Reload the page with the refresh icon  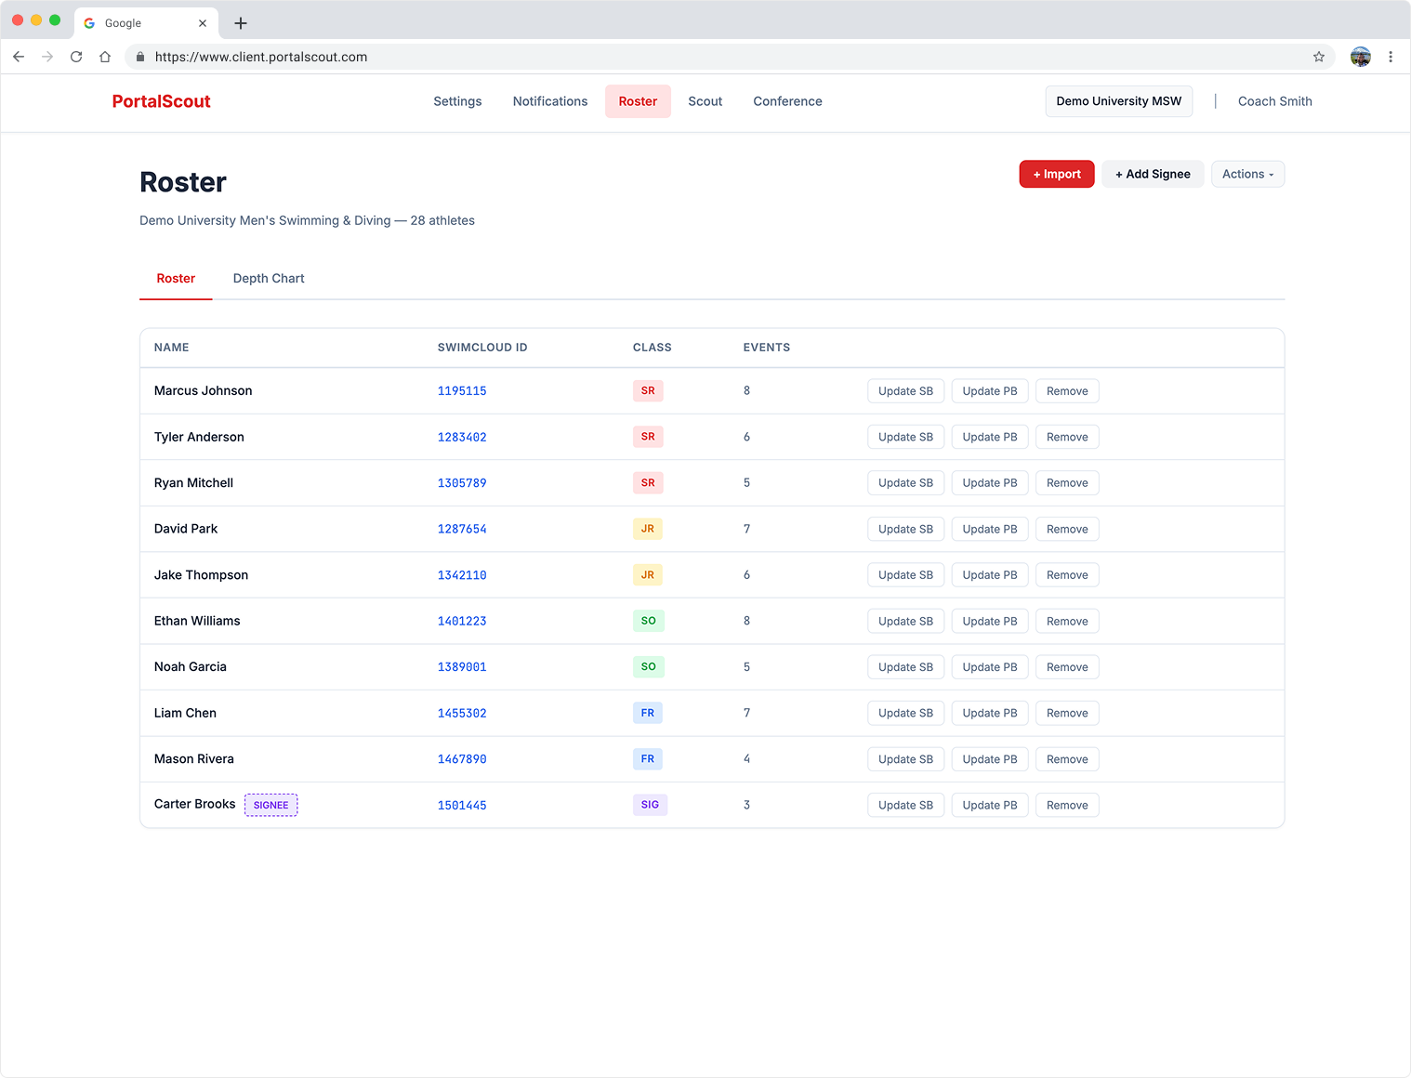76,57
